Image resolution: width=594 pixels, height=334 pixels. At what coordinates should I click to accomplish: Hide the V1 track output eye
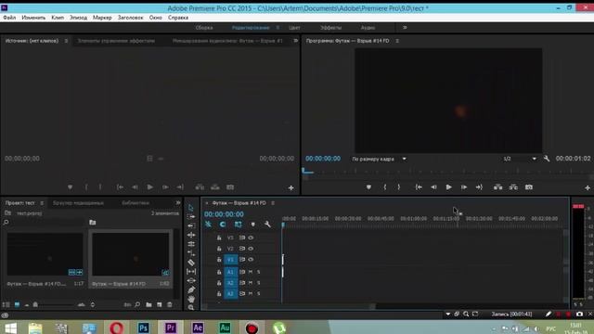(251, 260)
